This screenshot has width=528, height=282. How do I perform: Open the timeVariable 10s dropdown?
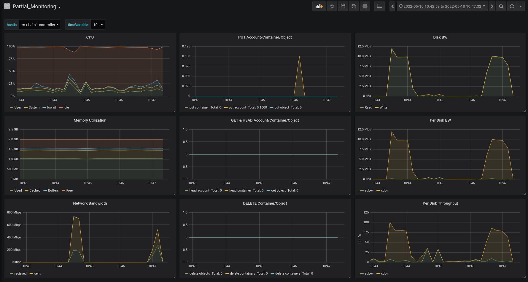coord(98,25)
